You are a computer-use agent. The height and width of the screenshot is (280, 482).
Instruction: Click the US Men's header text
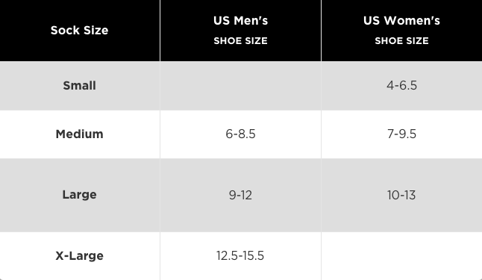[241, 21]
